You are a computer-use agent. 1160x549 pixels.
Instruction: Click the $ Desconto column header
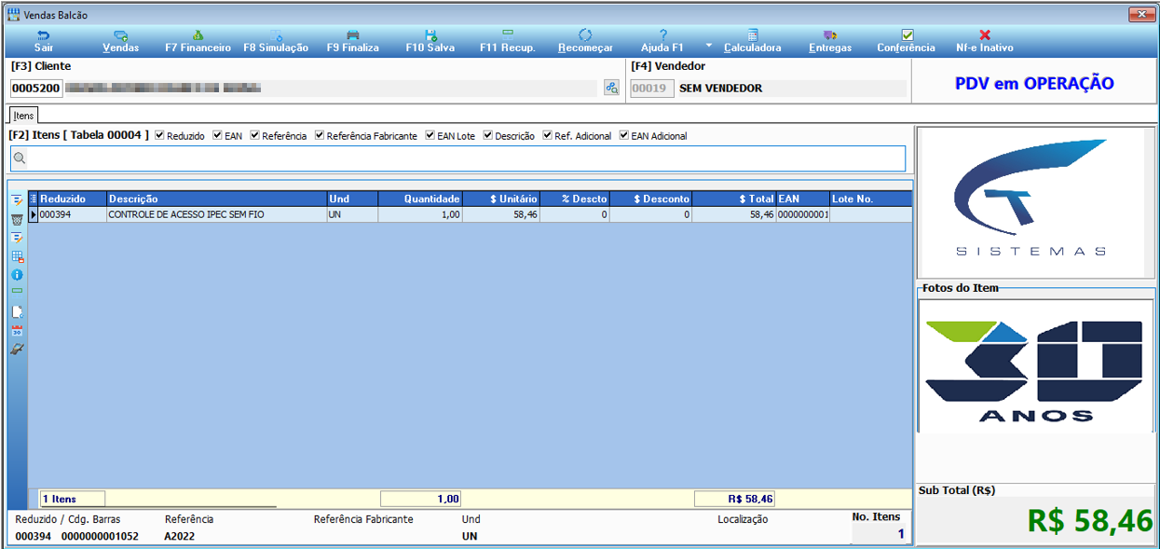pos(651,199)
